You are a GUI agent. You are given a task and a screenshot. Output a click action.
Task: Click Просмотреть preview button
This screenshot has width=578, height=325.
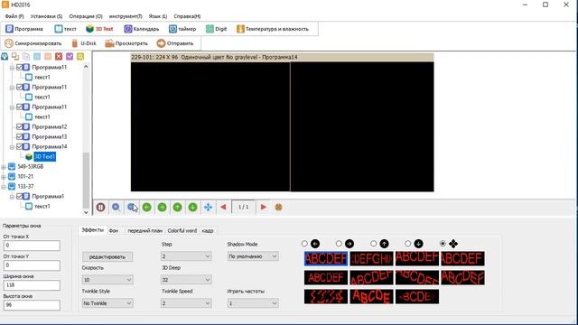point(126,43)
